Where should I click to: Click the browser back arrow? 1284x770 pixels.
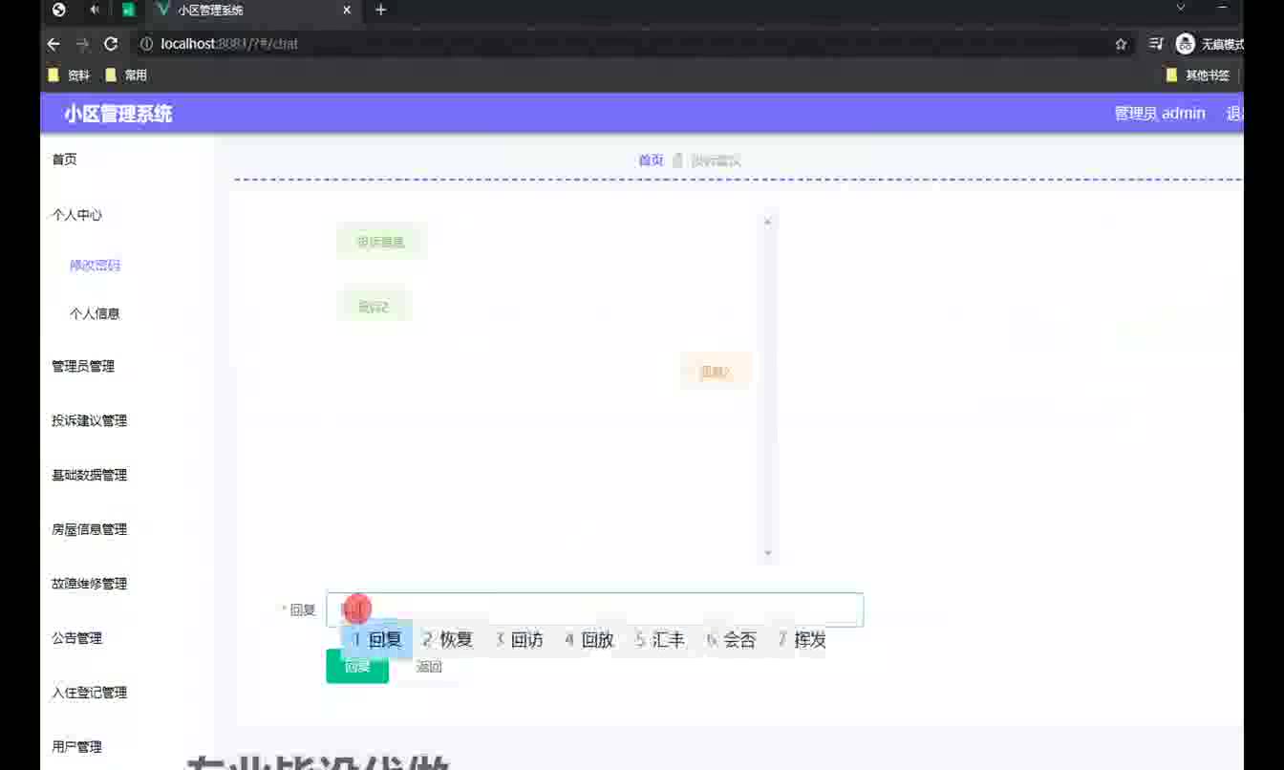click(53, 44)
